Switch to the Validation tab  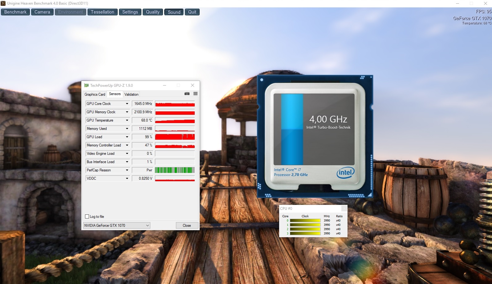(x=132, y=94)
